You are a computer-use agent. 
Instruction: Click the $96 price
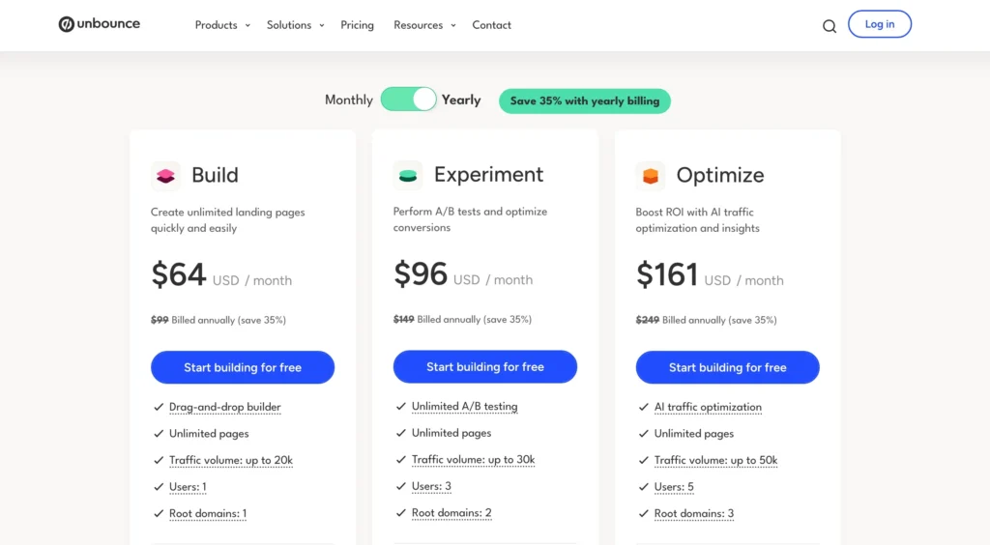click(420, 274)
